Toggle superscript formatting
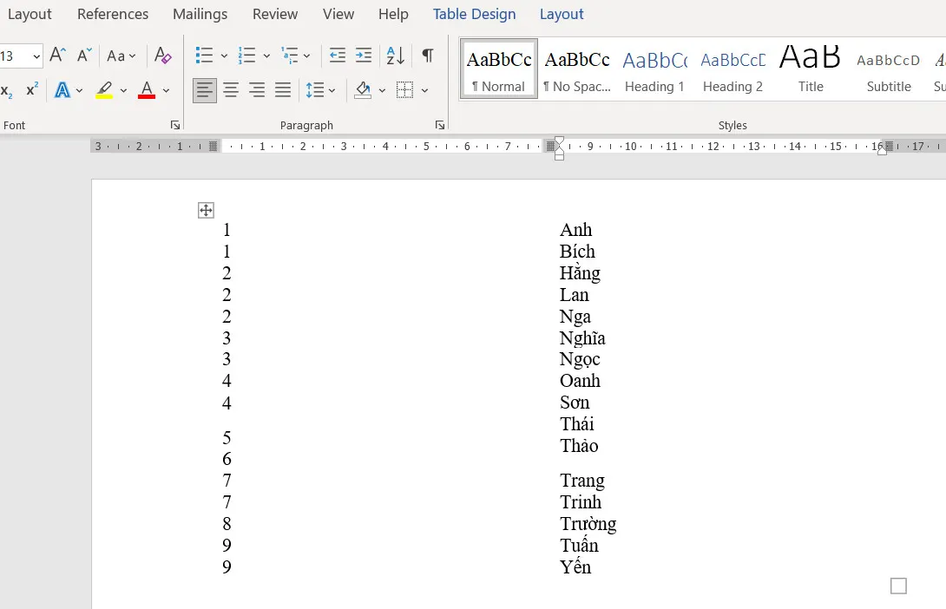 [31, 89]
